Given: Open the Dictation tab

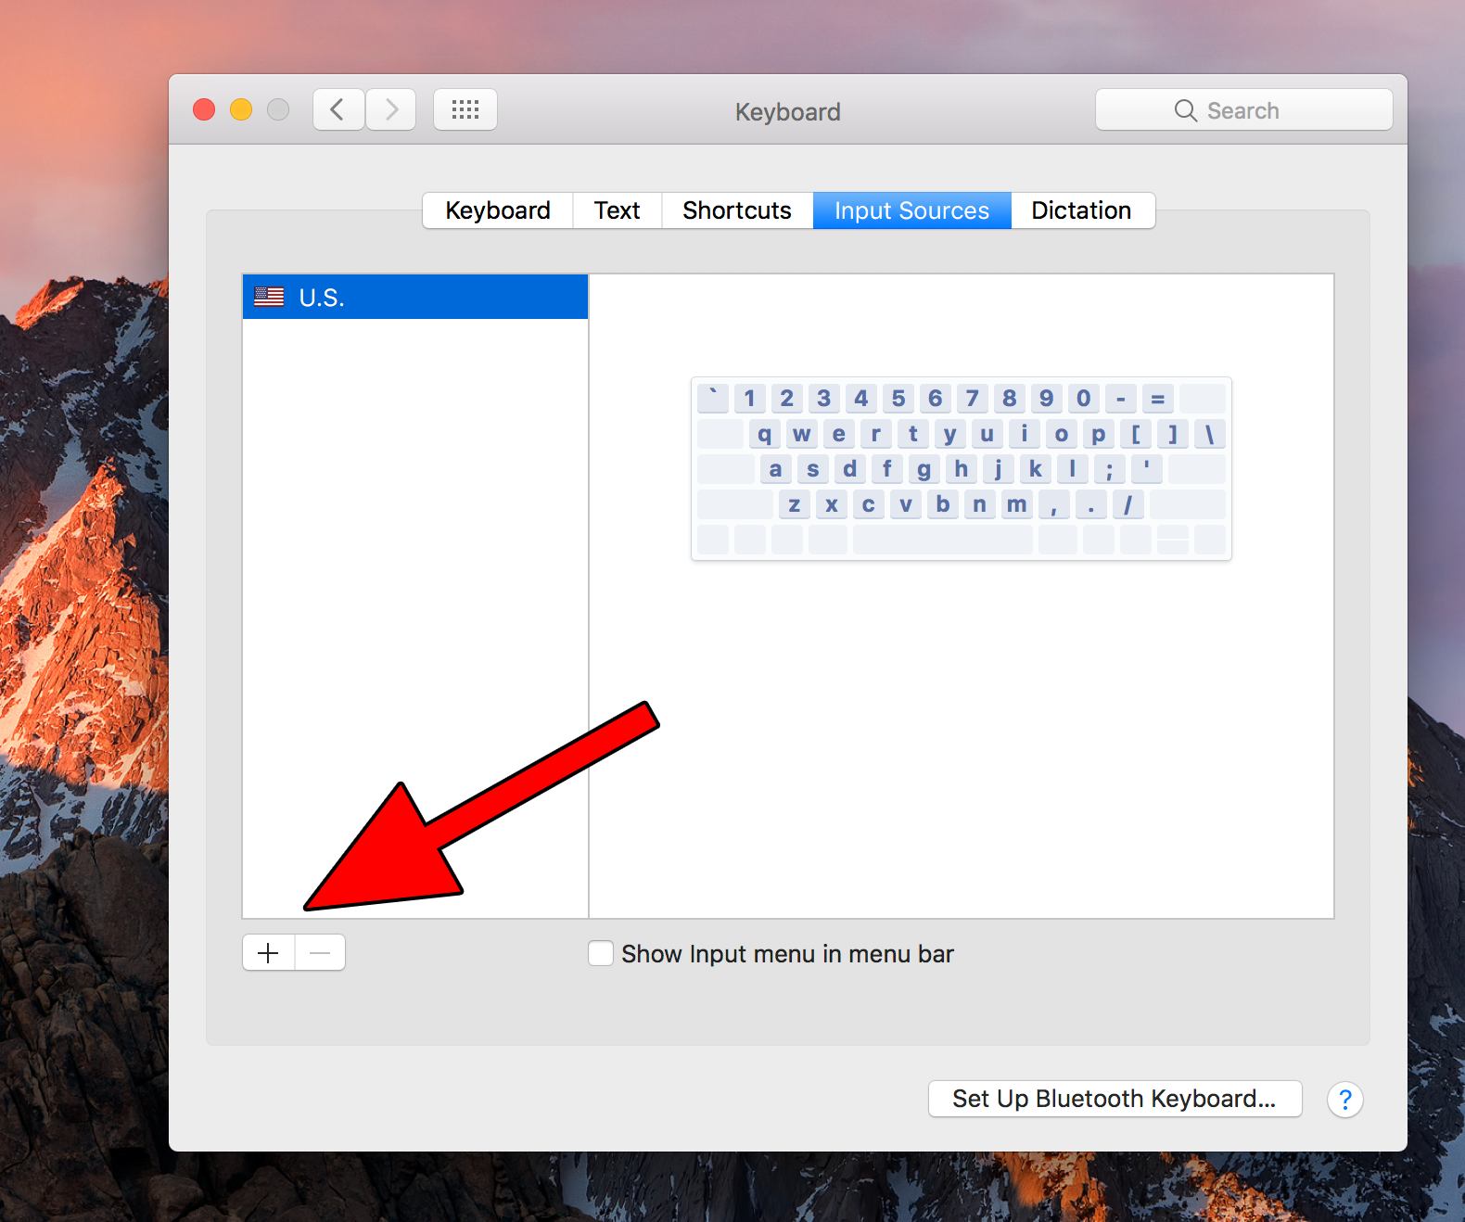Looking at the screenshot, I should click(1081, 210).
